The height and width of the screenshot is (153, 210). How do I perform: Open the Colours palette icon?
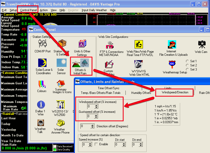pyautogui.click(x=42, y=84)
